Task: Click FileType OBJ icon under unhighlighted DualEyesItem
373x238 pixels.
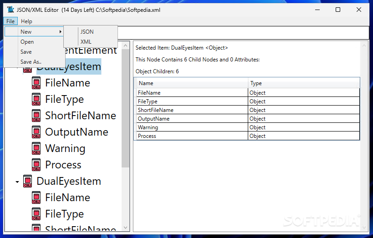Action: [36, 214]
